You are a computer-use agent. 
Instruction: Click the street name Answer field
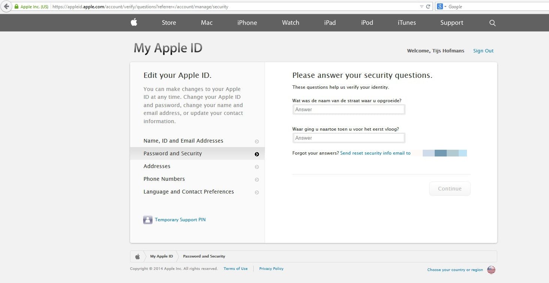[349, 110]
